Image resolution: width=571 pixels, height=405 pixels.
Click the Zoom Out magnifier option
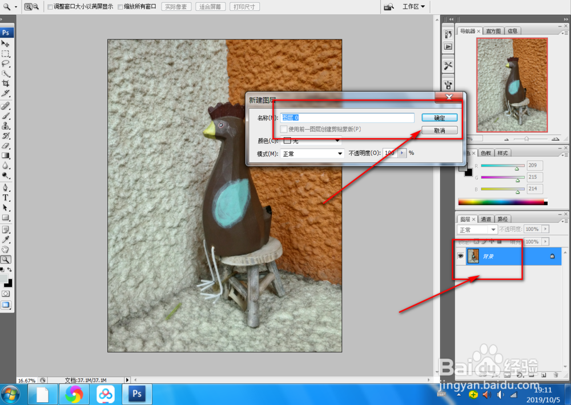pyautogui.click(x=35, y=6)
